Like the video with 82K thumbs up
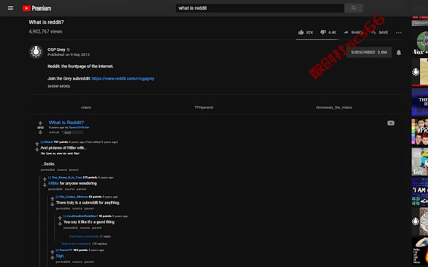 coord(306,33)
